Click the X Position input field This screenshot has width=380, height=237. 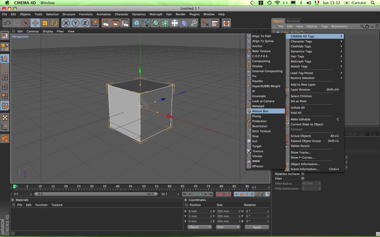pos(199,211)
